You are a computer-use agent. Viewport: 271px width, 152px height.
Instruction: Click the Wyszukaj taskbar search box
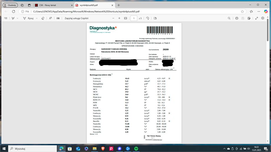point(32,148)
